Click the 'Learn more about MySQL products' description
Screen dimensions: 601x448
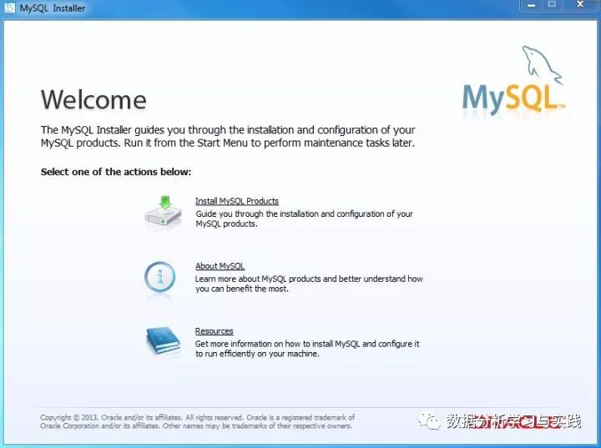click(309, 284)
